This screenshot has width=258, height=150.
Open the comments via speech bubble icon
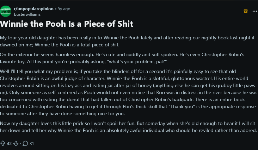pos(25,143)
